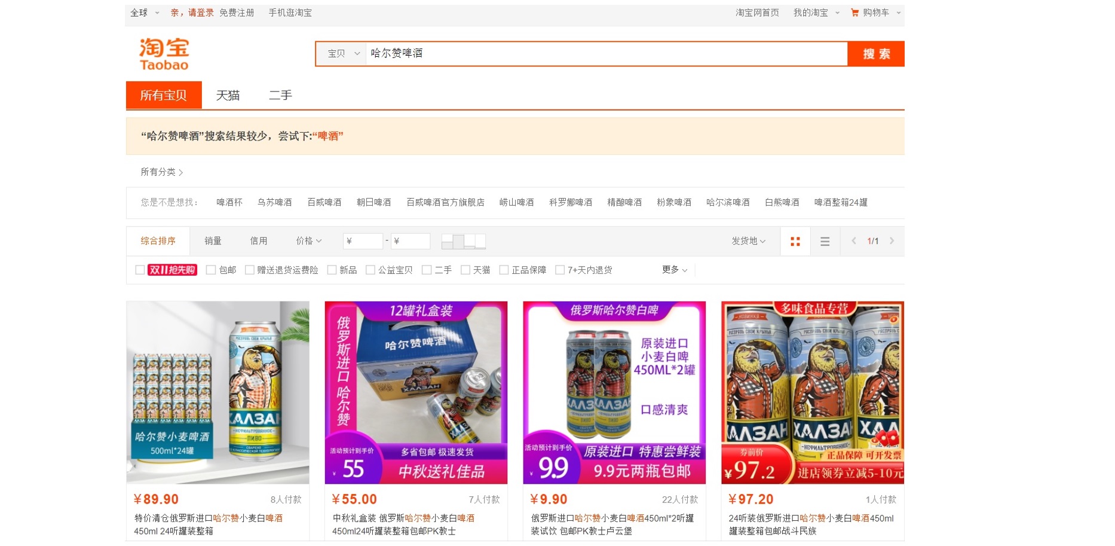Click the Taobao logo
1115x546 pixels.
164,54
